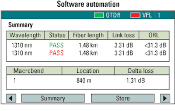Click macrobend number 1 in table
This screenshot has height=111, width=175.
(x=14, y=81)
